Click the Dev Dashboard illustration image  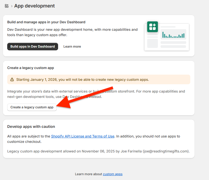tap(167, 37)
